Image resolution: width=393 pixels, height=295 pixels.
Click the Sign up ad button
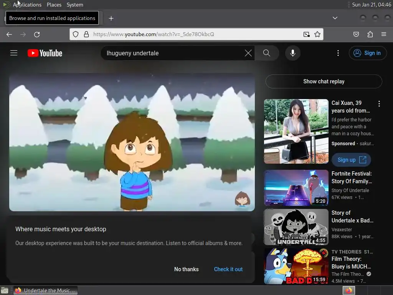(351, 160)
